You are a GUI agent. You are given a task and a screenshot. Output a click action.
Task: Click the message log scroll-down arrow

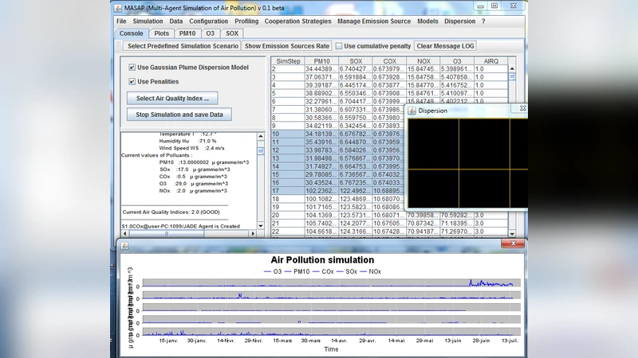click(x=261, y=228)
